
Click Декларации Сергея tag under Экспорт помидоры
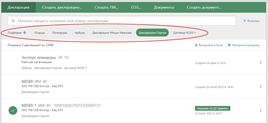pyautogui.click(x=48, y=68)
